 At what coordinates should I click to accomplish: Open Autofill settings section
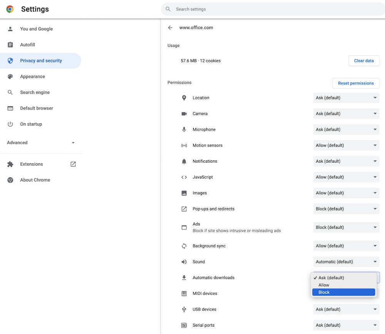pyautogui.click(x=40, y=45)
